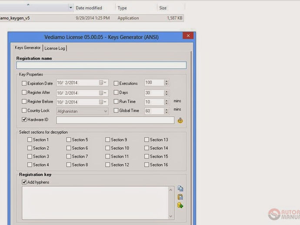Check Section 12 for decryption
This screenshot has height=225, width=300.
[108, 165]
